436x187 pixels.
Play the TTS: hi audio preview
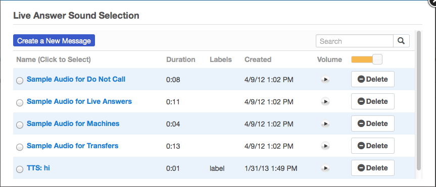tap(325, 168)
